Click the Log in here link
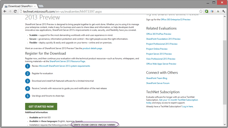This screenshot has height=128, width=228. [188, 107]
